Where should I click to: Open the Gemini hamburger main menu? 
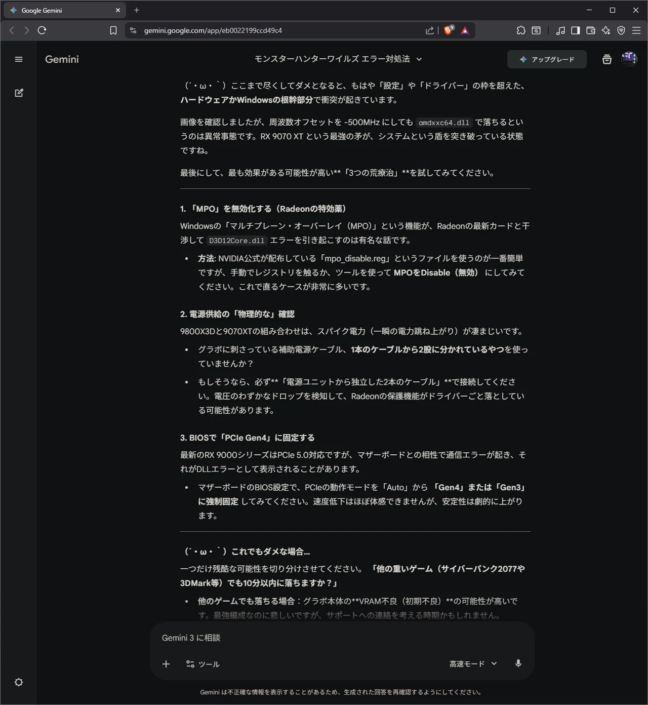tap(19, 59)
